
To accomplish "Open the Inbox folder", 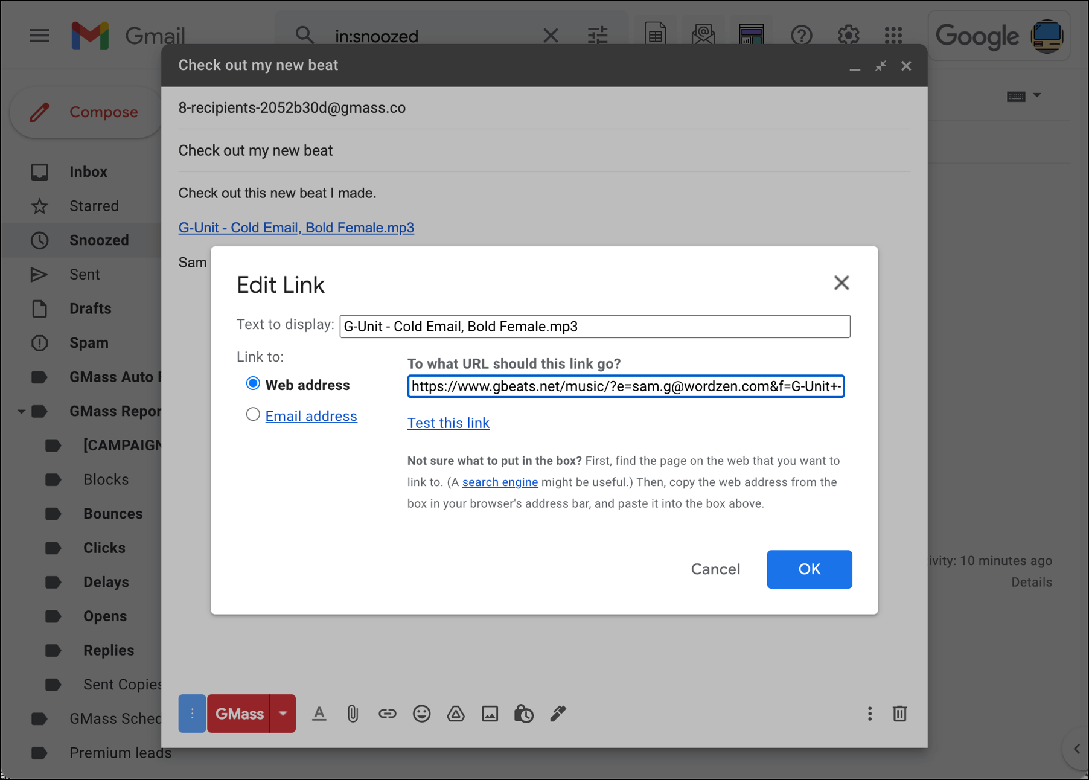I will [x=88, y=172].
